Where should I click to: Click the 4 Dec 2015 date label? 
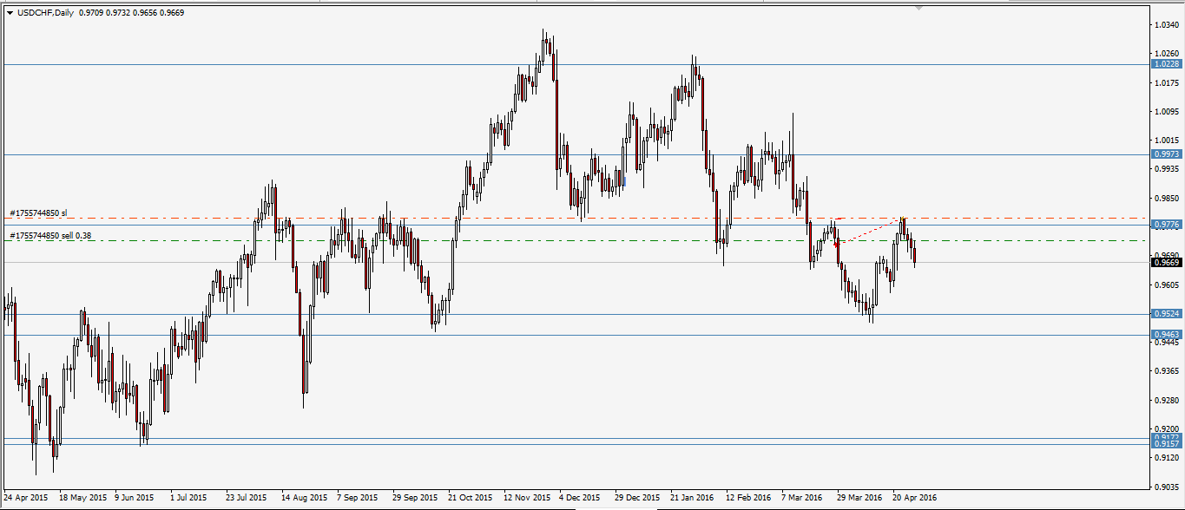(x=580, y=498)
